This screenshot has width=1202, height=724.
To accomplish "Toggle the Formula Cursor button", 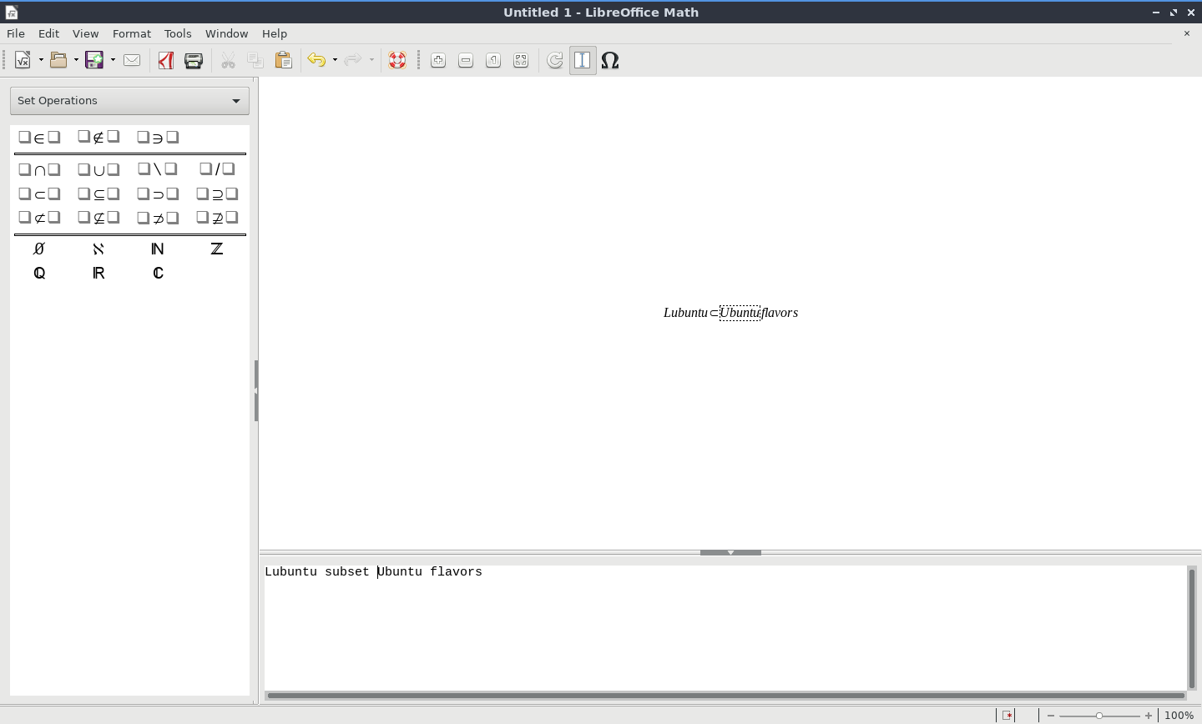I will tap(583, 60).
